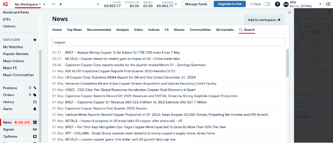Open the list menu icon at top right

click(328, 4)
